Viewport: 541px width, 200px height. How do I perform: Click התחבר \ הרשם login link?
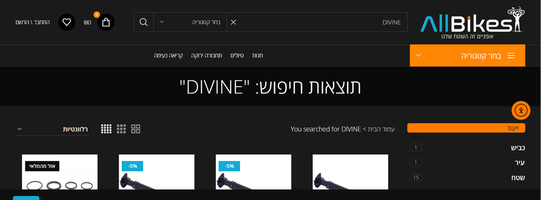point(33,22)
